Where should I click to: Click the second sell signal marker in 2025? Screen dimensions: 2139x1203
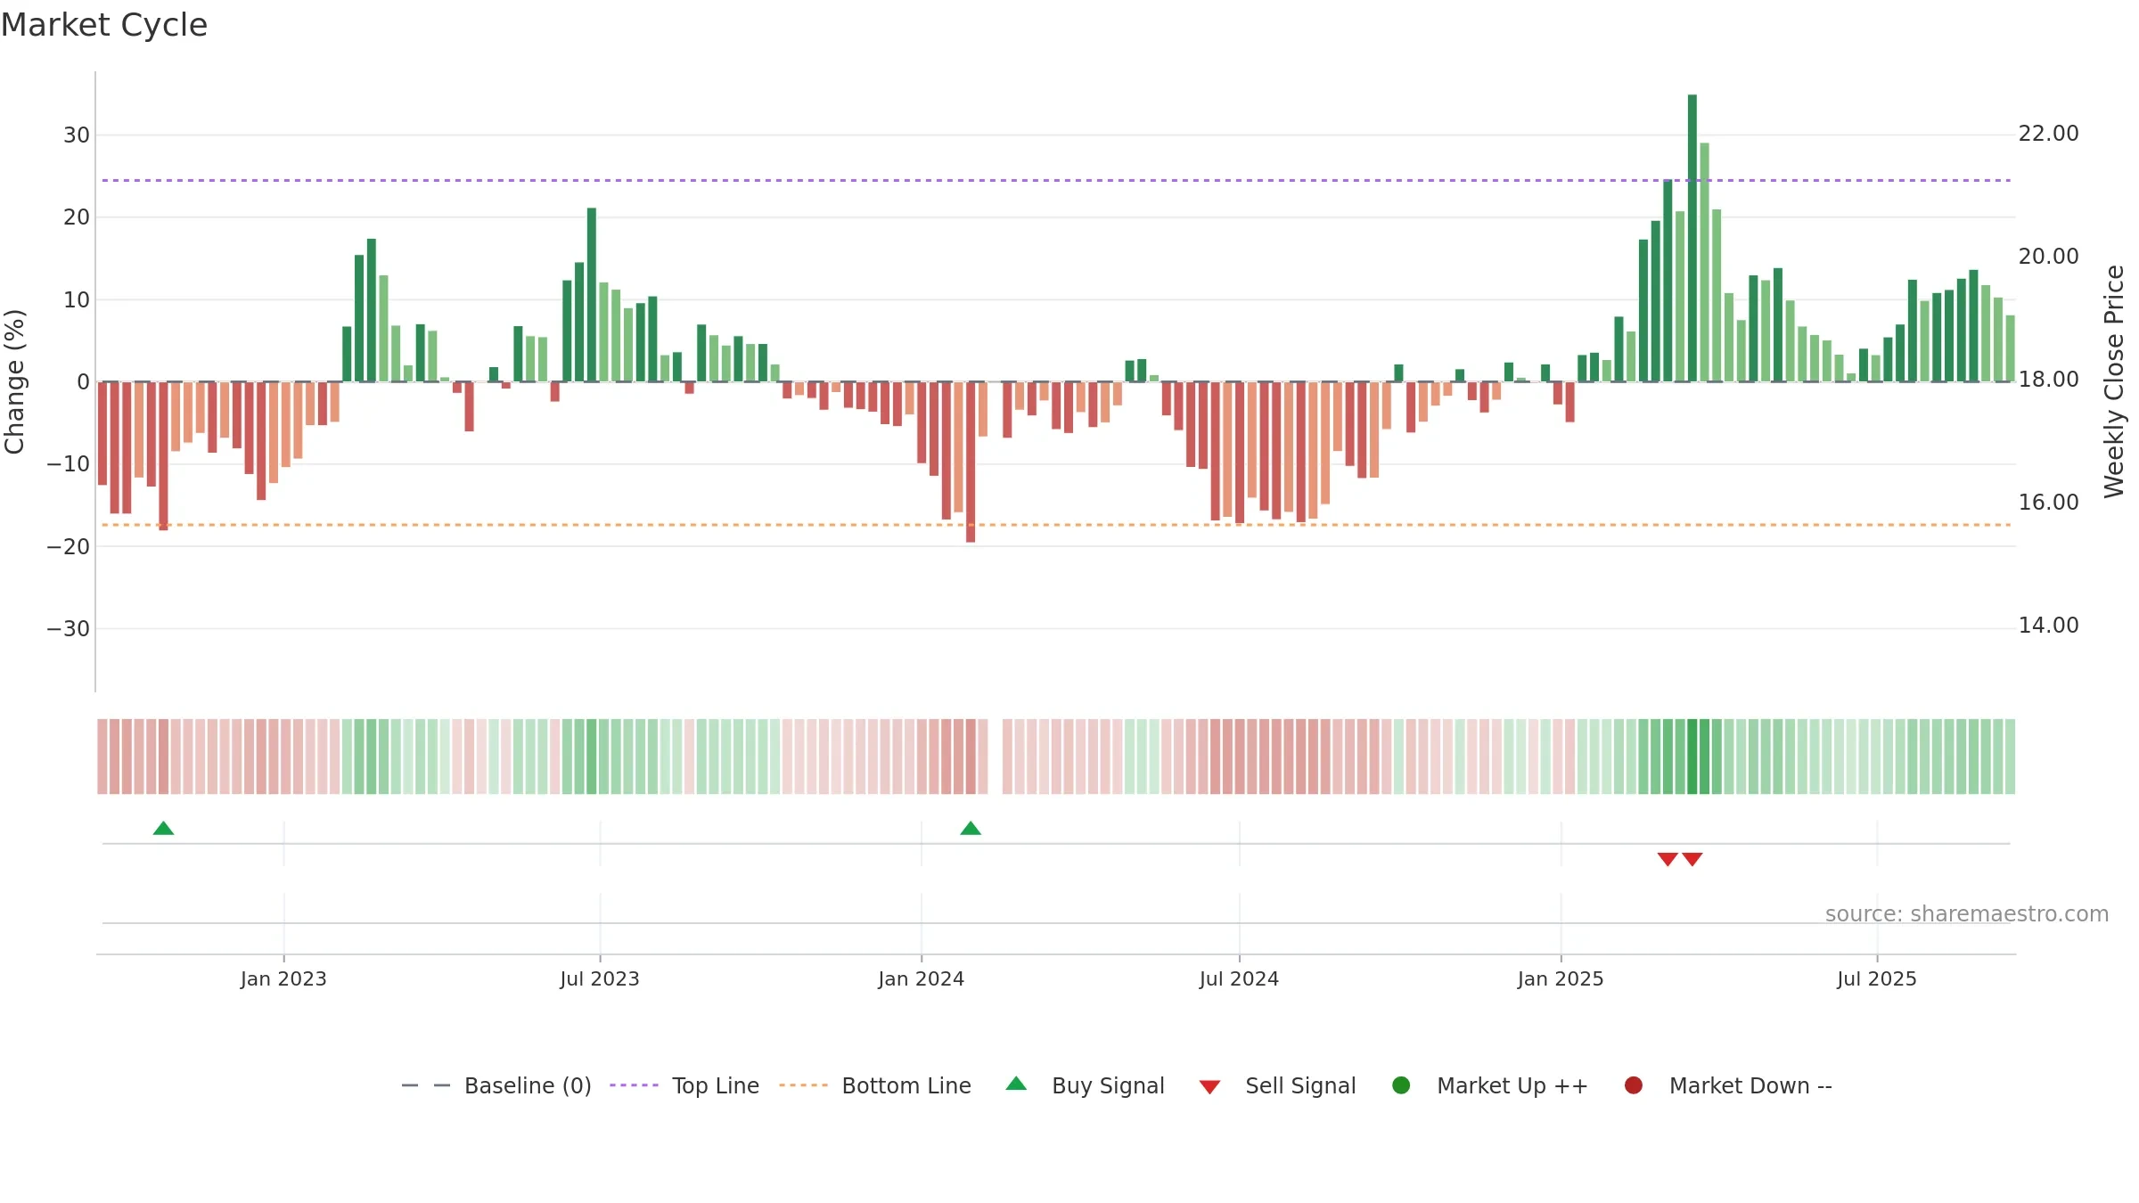[x=1692, y=859]
